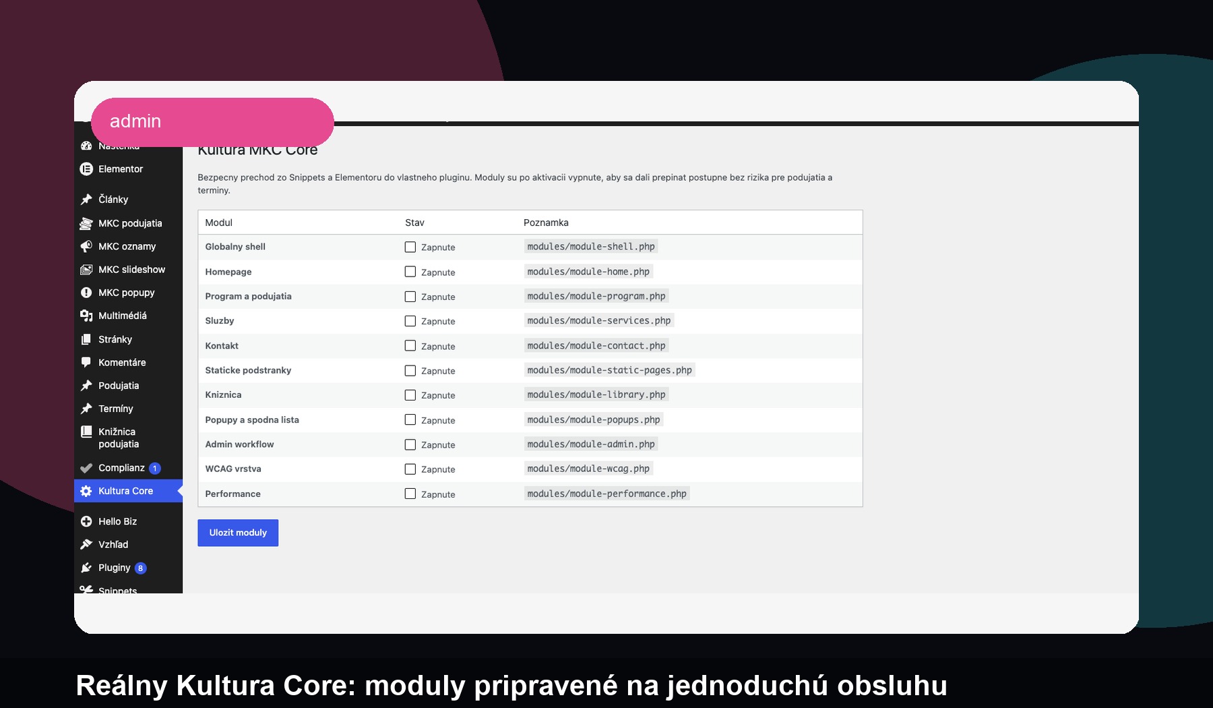Tick the Performance module checkbox
This screenshot has height=708, width=1213.
[x=410, y=494]
